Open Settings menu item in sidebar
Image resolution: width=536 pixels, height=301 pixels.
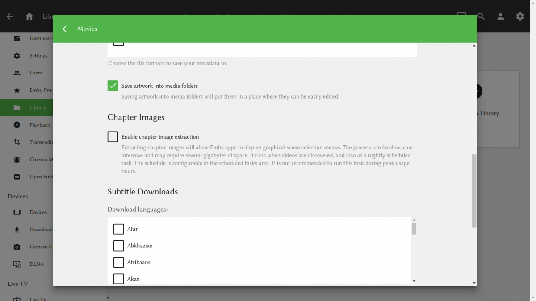coord(27,56)
